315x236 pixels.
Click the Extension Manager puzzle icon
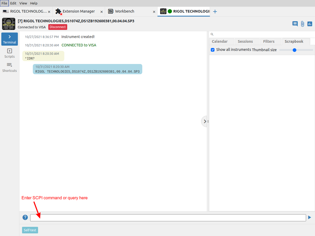(x=58, y=12)
